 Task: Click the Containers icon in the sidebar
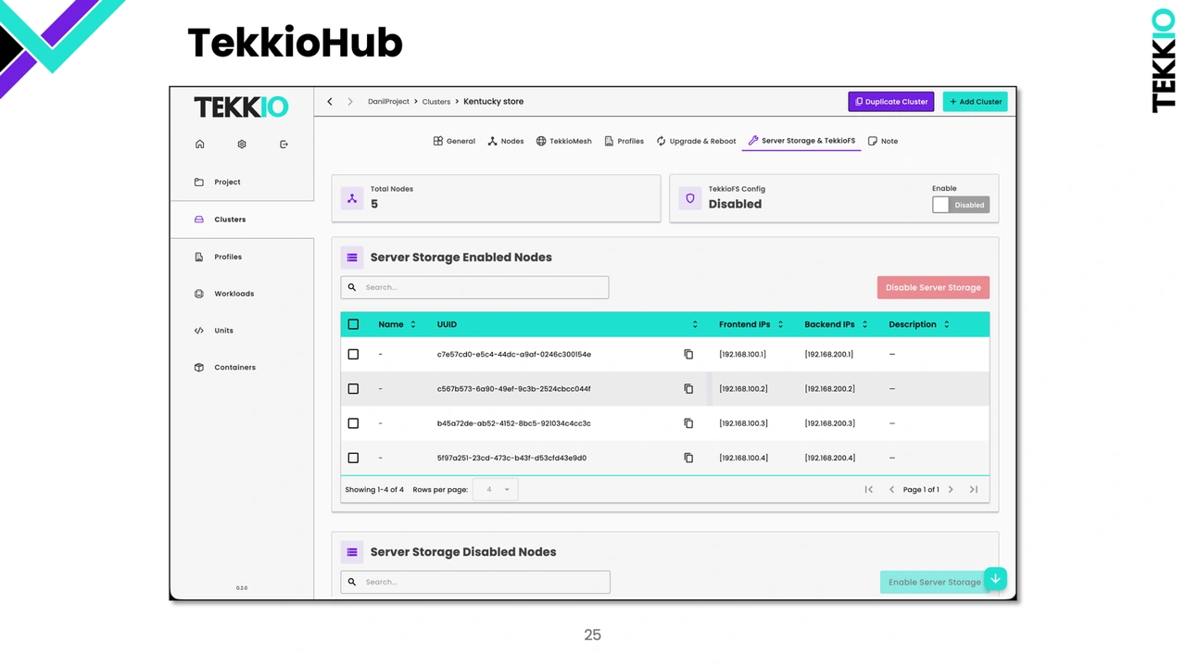(198, 367)
